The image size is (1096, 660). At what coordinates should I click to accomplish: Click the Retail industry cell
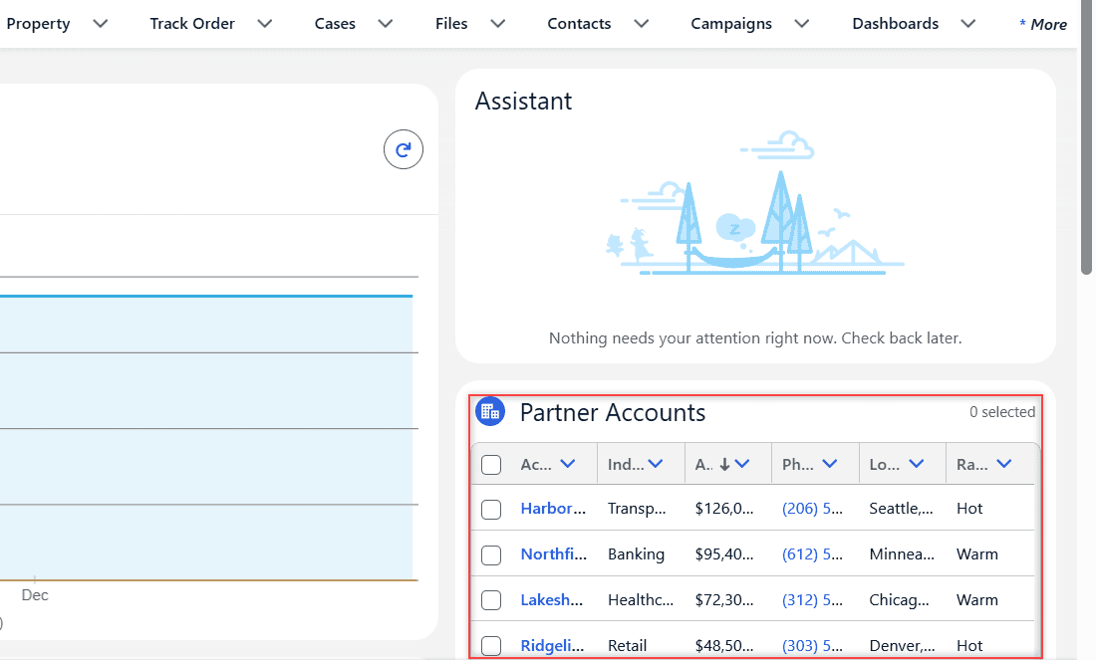627,645
